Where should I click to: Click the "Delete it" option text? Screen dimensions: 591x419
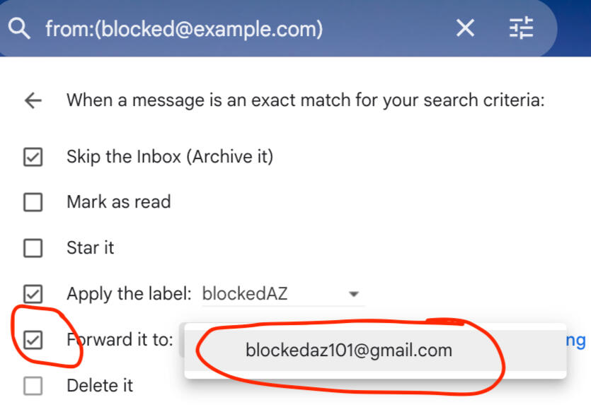click(x=99, y=386)
